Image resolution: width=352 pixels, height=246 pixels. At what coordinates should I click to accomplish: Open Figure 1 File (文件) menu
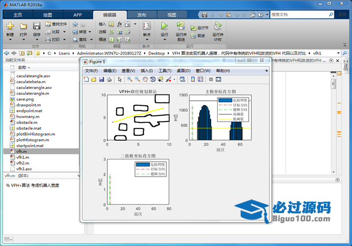point(91,71)
